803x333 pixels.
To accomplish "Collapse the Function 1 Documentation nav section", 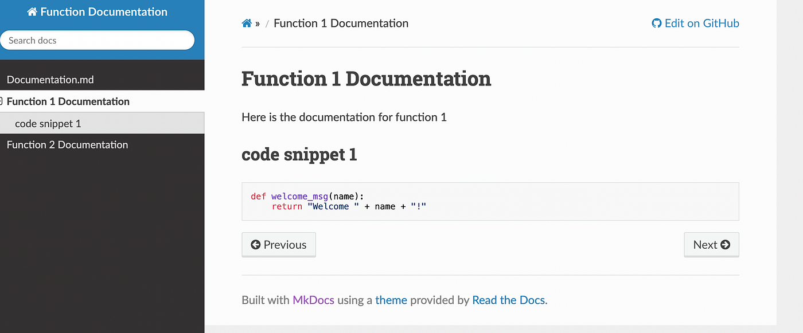I will pos(2,101).
